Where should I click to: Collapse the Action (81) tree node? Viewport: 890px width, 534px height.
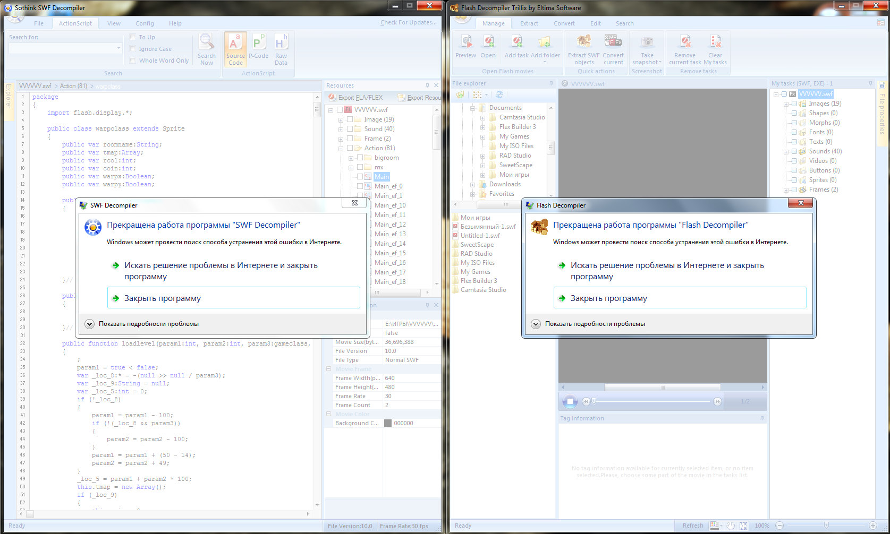(x=341, y=148)
